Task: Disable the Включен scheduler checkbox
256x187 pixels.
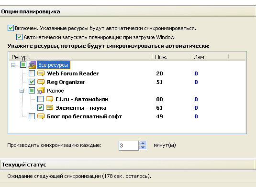Action: [x=11, y=28]
